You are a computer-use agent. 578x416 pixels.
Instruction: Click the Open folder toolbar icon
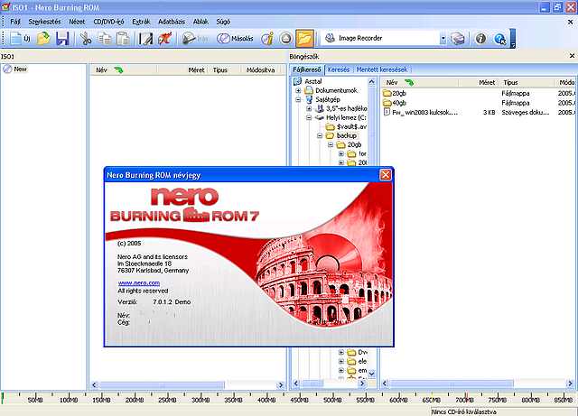coord(43,39)
